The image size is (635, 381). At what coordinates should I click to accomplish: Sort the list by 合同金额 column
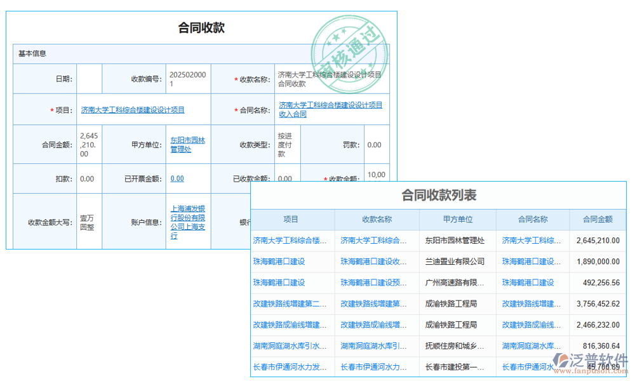(x=599, y=219)
